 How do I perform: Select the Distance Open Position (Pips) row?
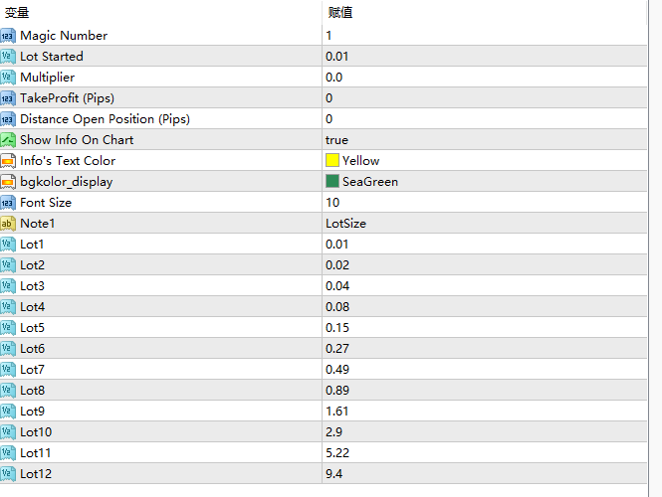(105, 119)
